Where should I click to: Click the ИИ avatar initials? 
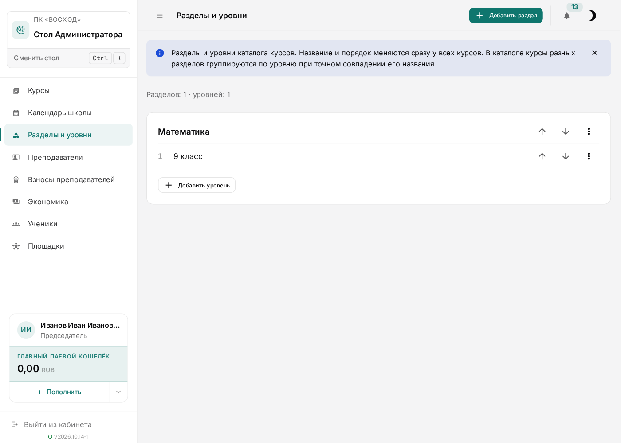pyautogui.click(x=26, y=330)
